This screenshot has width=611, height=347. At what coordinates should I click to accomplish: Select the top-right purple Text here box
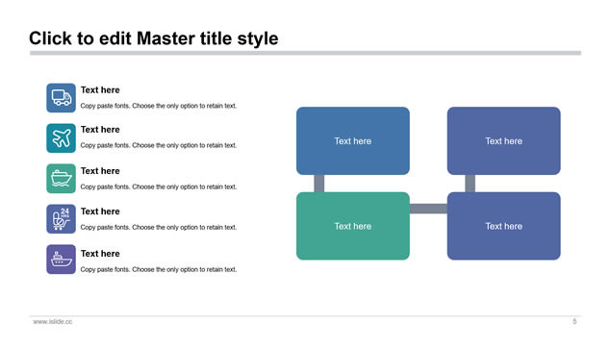click(x=504, y=141)
